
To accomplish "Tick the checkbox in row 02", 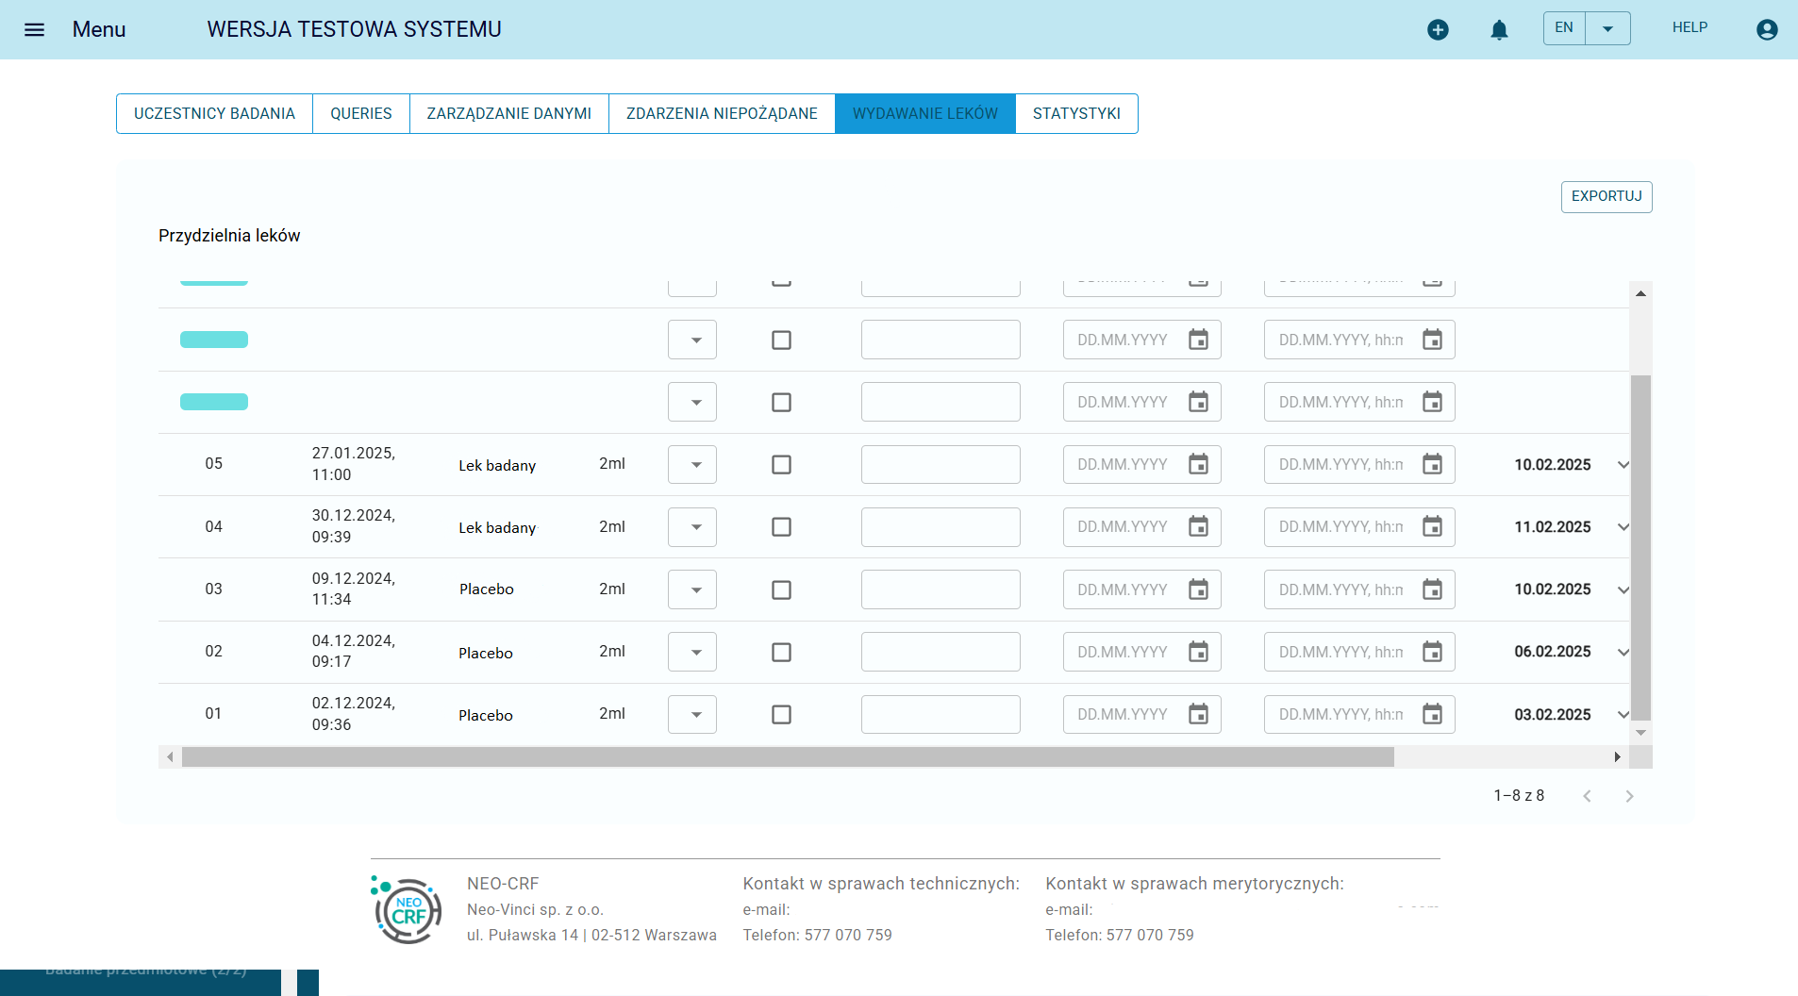I will point(781,652).
